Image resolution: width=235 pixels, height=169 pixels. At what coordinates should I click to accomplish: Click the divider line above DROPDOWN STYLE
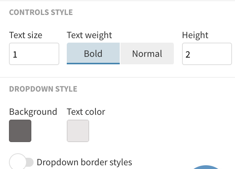(117, 78)
